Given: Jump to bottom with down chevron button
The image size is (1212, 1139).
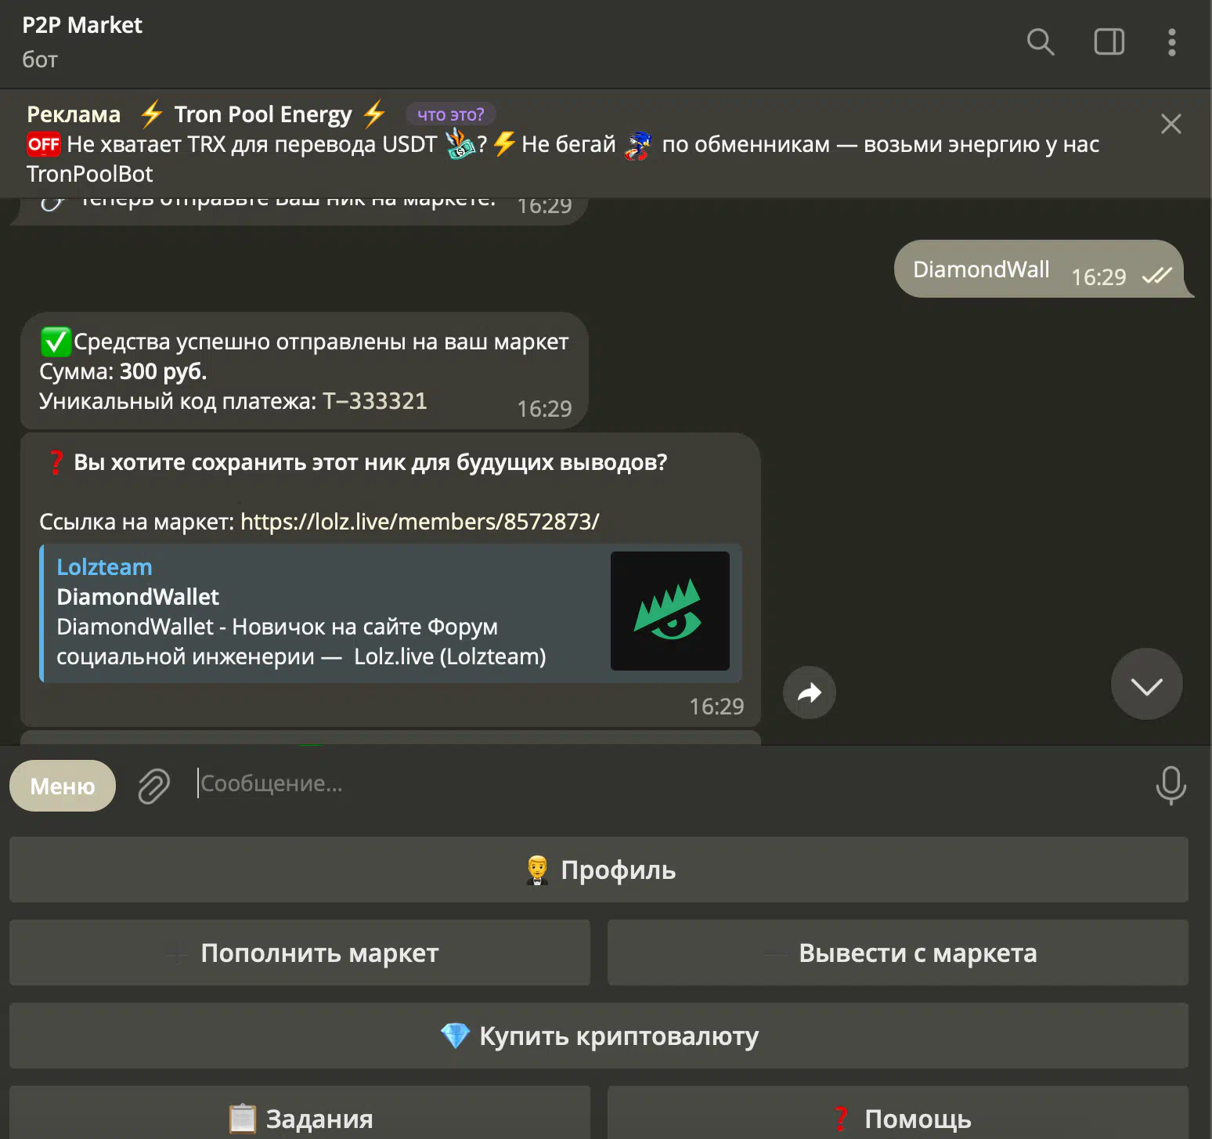Looking at the screenshot, I should pos(1146,684).
